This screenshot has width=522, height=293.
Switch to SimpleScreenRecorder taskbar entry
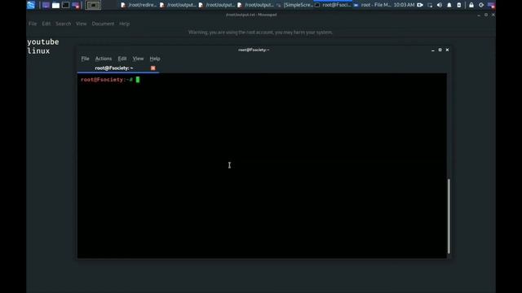295,5
